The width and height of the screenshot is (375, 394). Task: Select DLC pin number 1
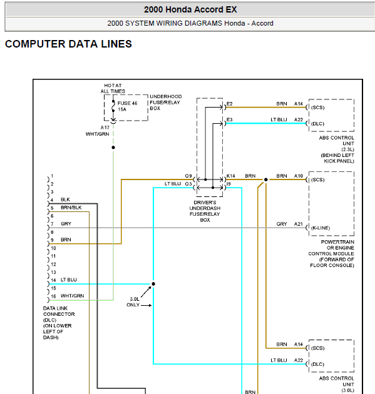pyautogui.click(x=52, y=176)
